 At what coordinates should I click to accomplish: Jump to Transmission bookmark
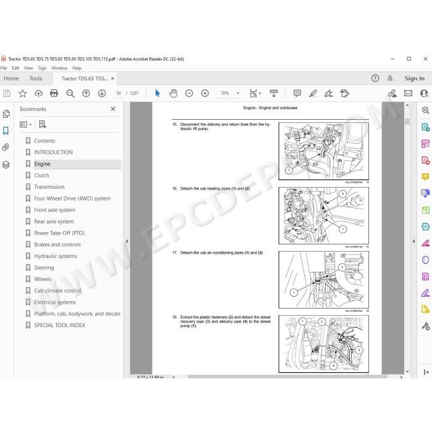tap(49, 187)
